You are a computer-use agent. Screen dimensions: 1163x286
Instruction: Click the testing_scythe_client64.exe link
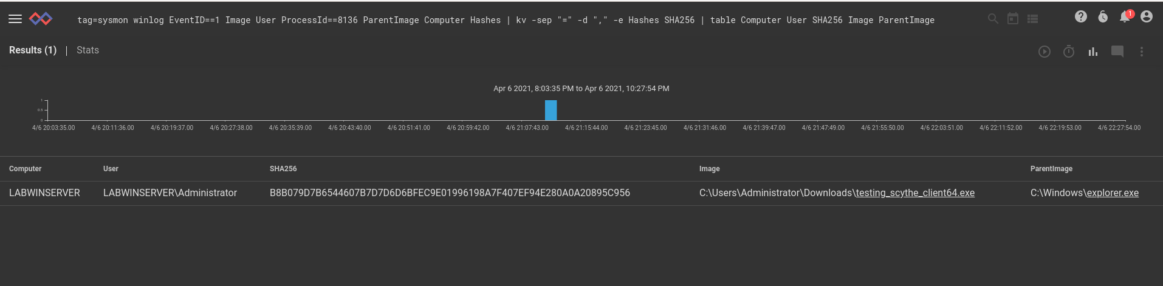915,193
